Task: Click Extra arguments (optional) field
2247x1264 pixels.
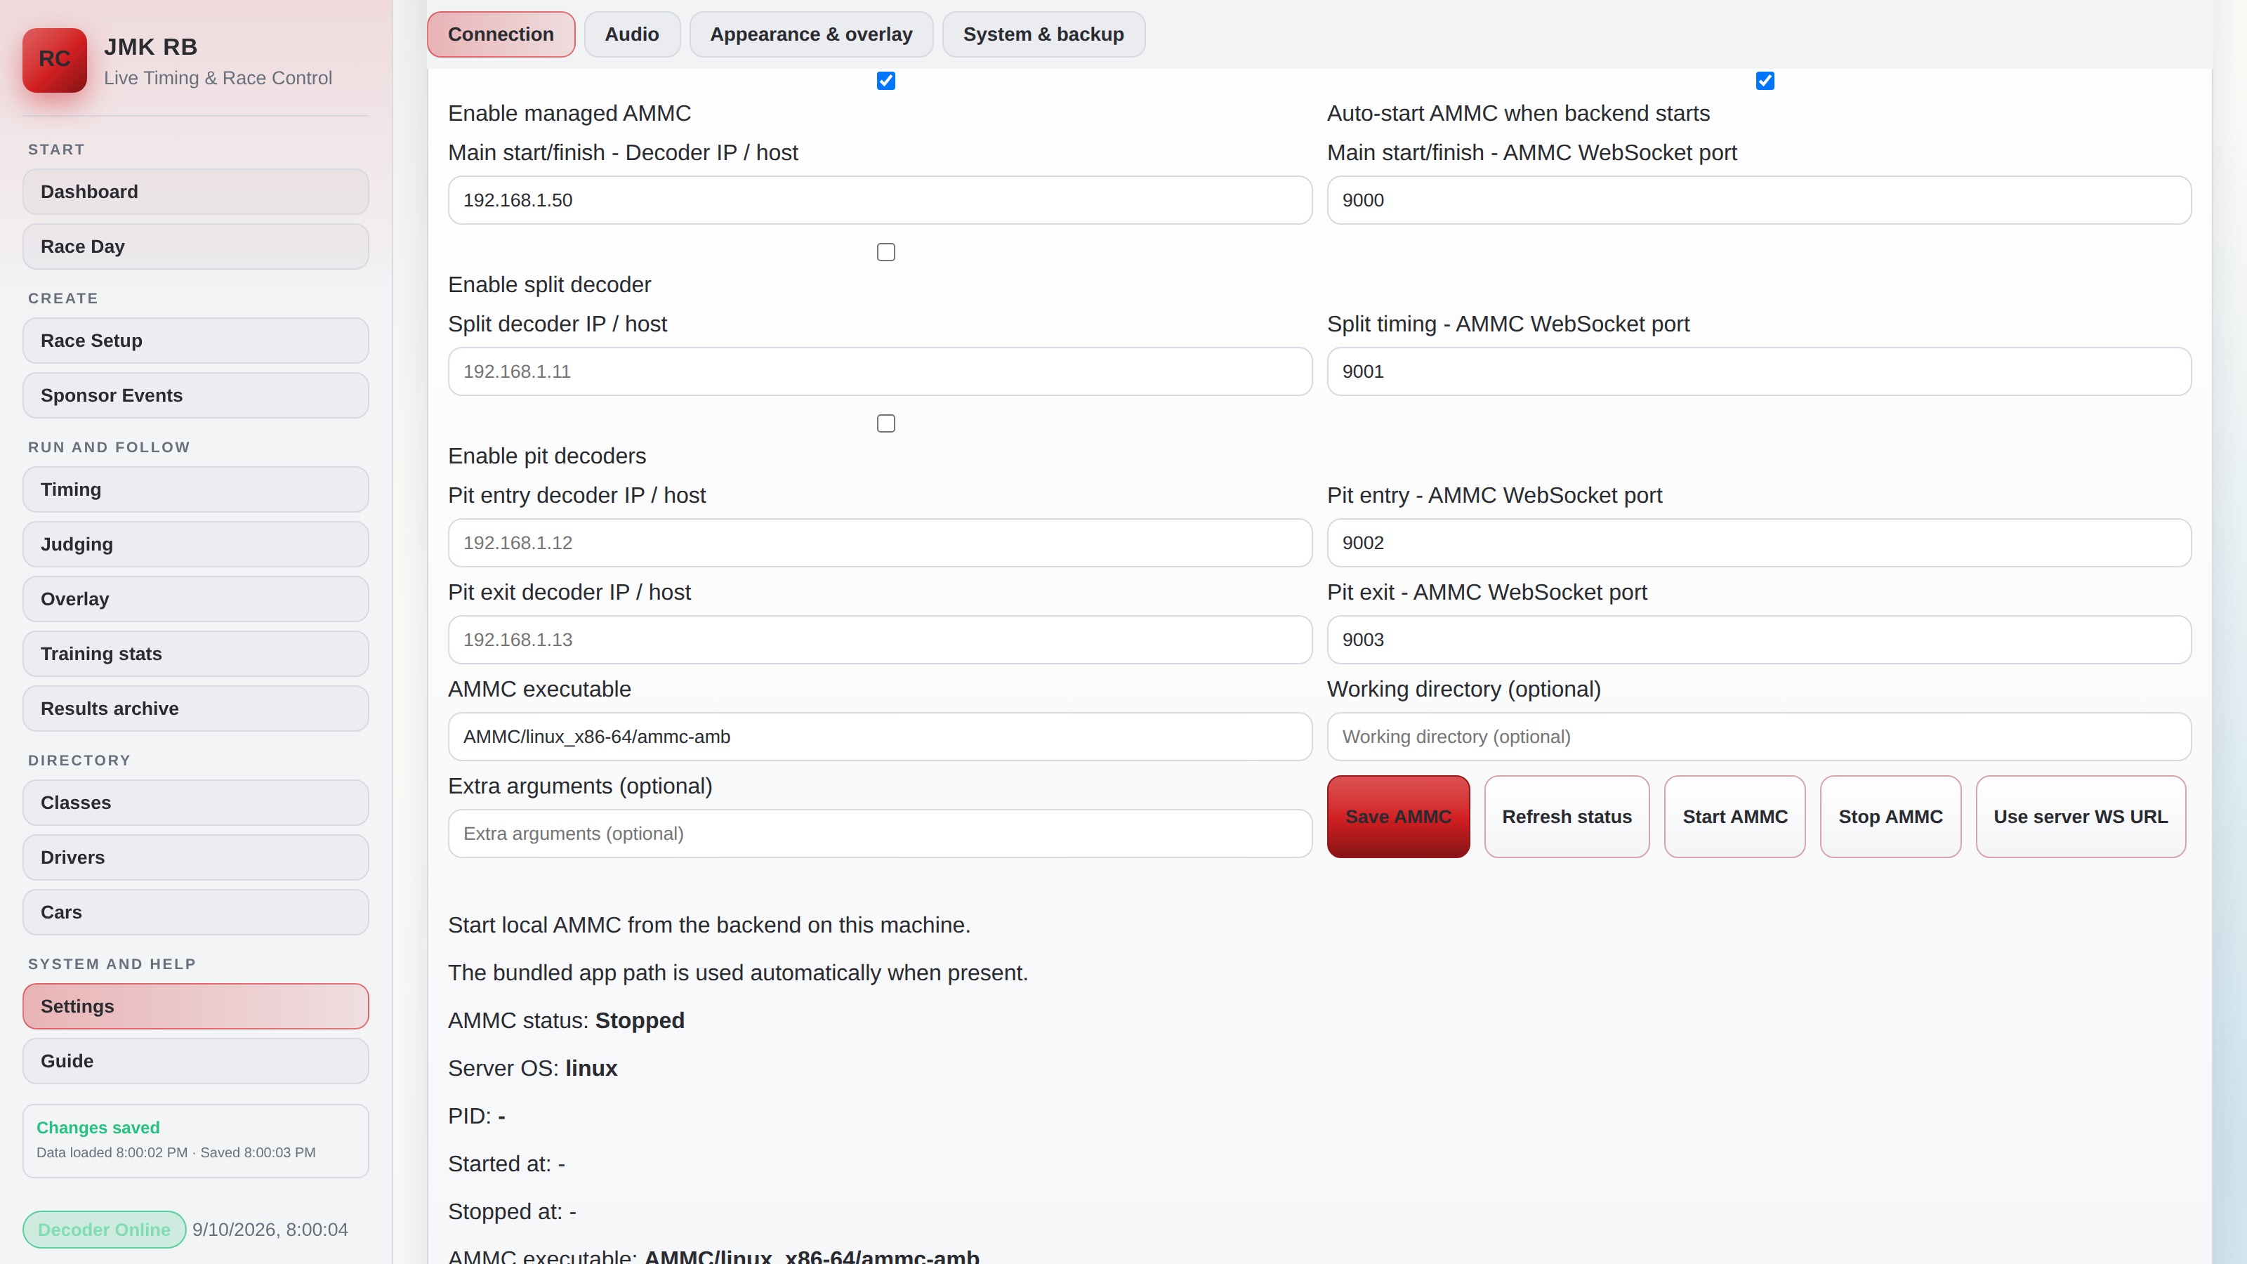Action: click(880, 834)
